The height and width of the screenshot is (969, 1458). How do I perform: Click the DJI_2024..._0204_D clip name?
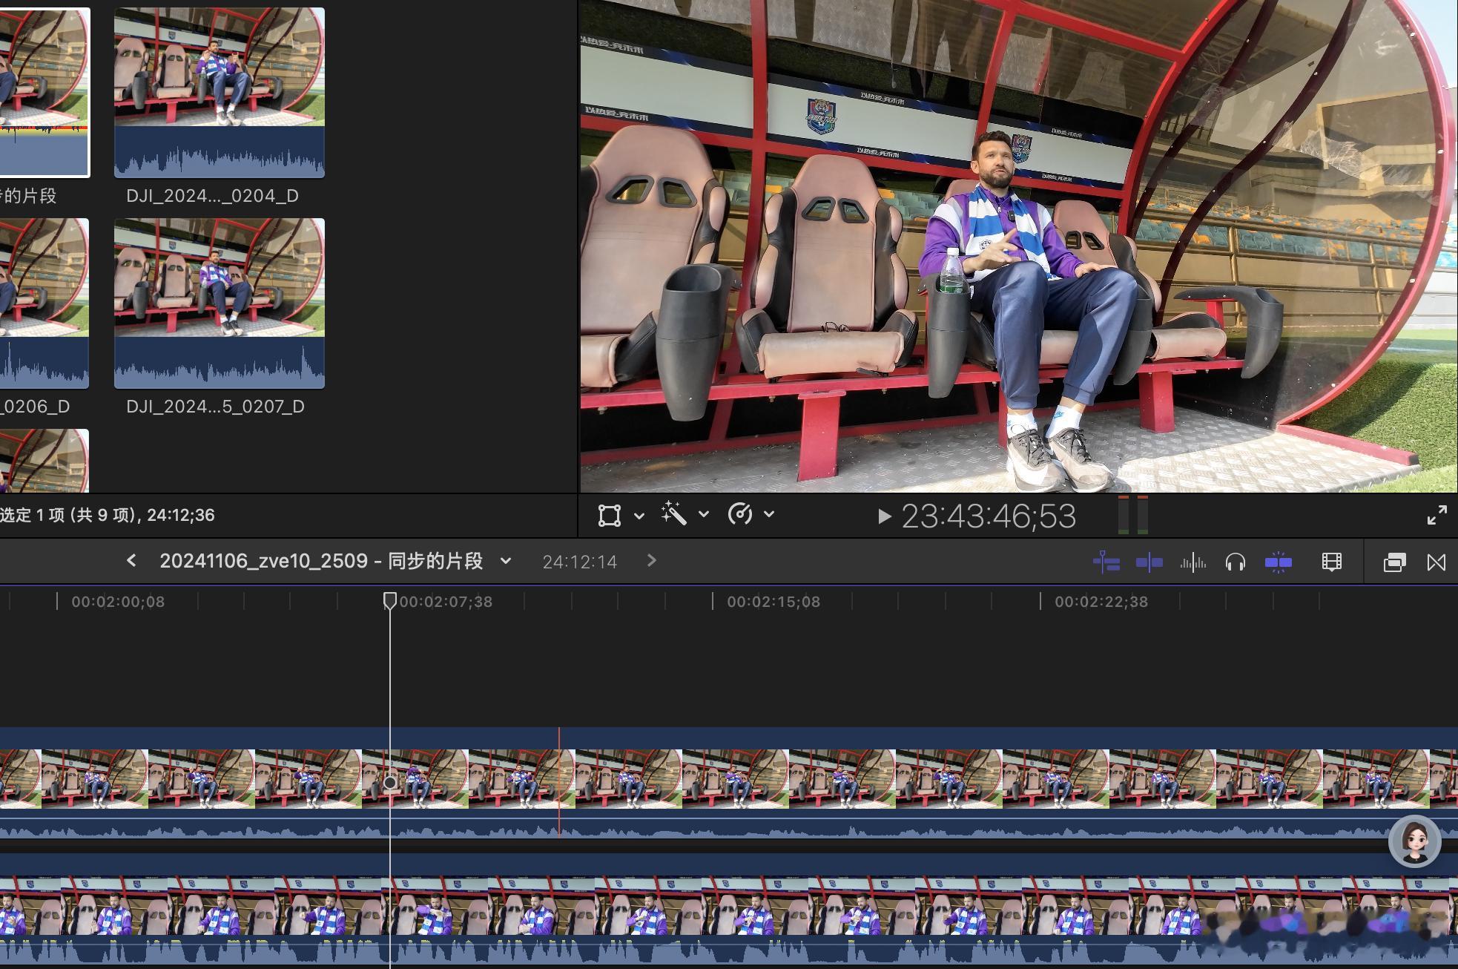coord(213,196)
